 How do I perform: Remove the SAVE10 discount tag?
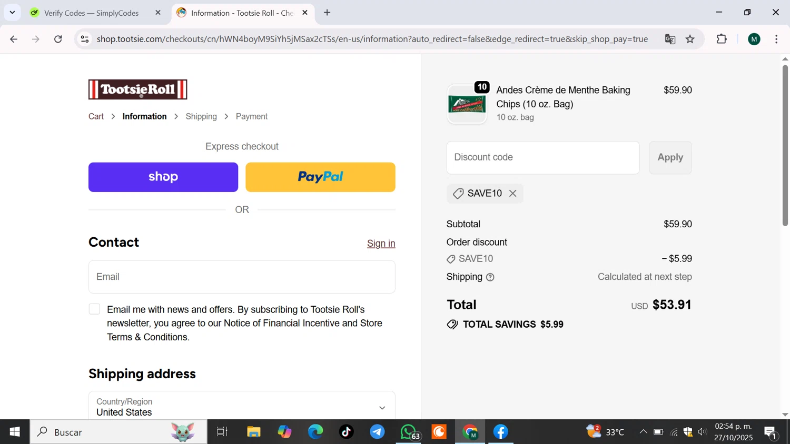(x=512, y=194)
